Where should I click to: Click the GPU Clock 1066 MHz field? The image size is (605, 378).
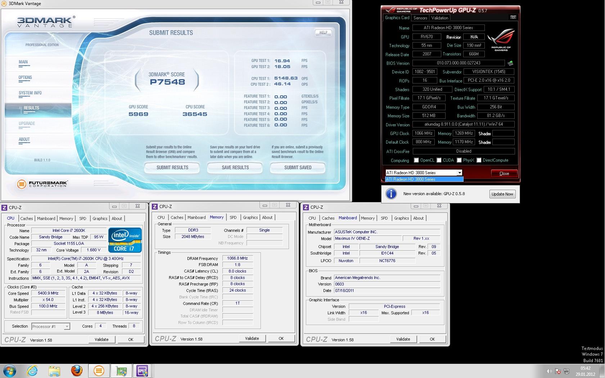pos(424,133)
